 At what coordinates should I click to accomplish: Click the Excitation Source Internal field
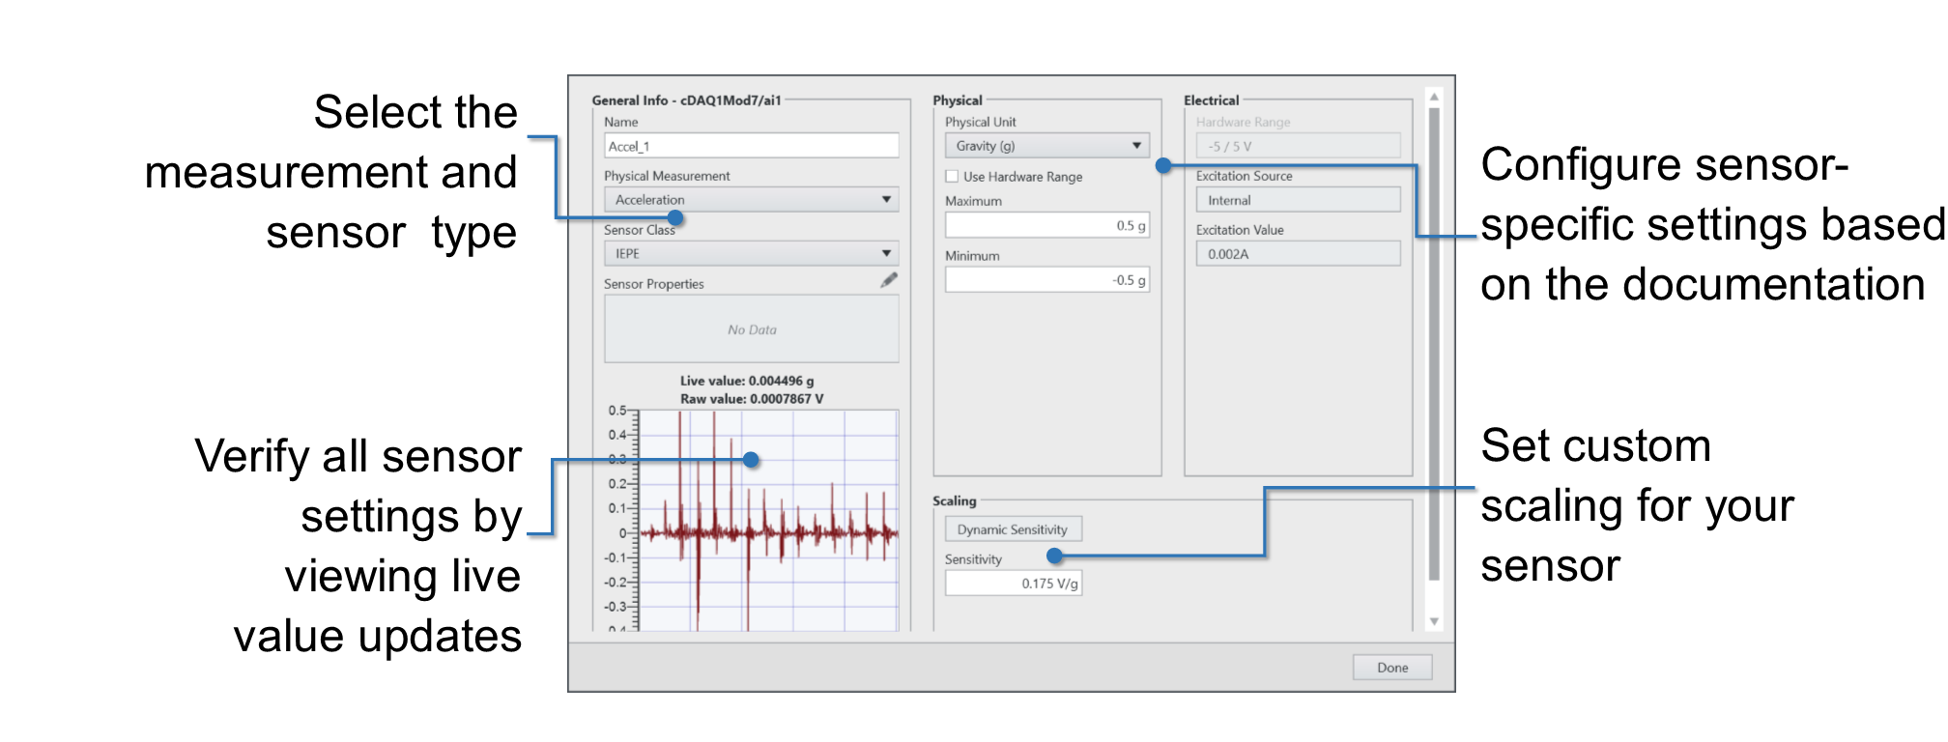pyautogui.click(x=1297, y=200)
